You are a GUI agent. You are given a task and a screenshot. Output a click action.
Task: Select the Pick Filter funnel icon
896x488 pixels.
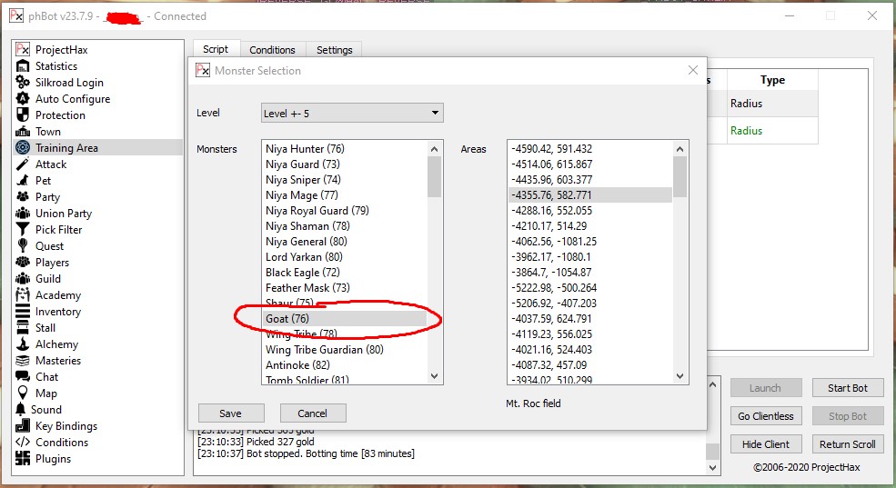coord(23,230)
